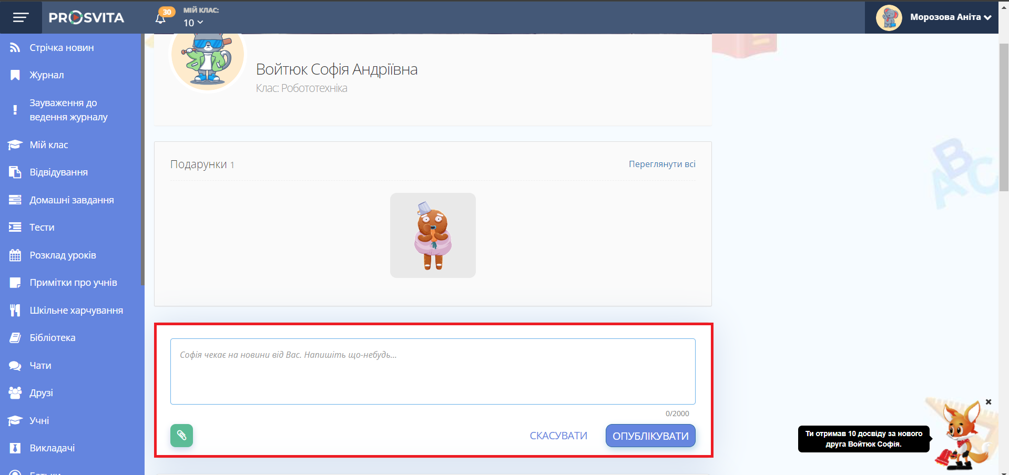1009x475 pixels.
Task: Click the PROSVITA logo
Action: (86, 17)
